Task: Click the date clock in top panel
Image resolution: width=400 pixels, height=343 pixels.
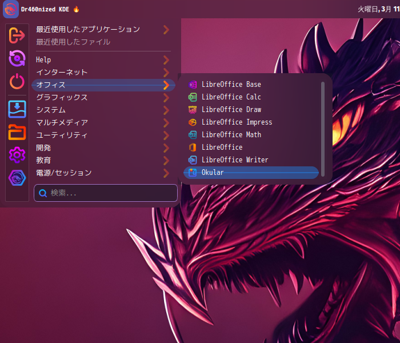Action: 378,10
